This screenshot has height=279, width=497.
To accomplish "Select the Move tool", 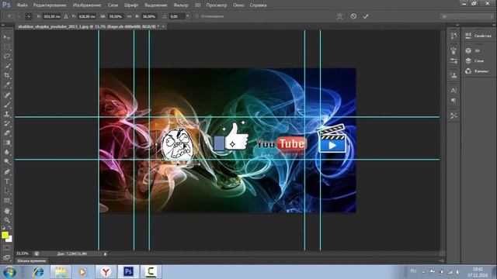I will pyautogui.click(x=7, y=37).
